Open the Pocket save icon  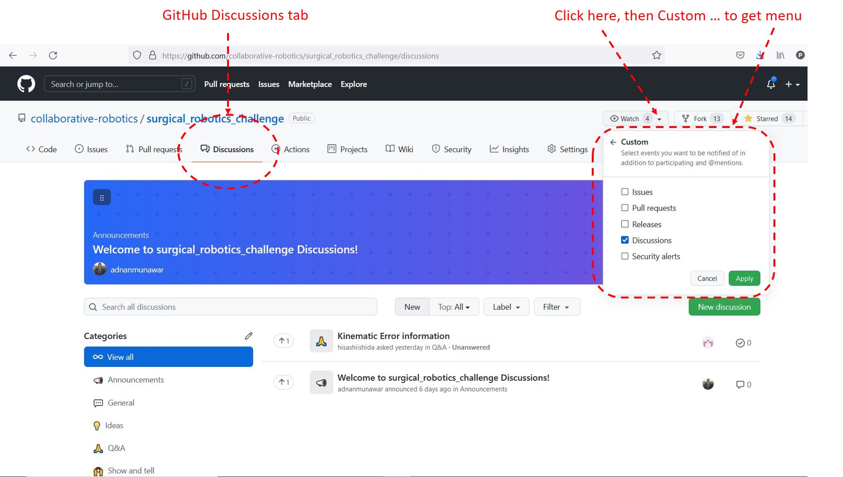tap(740, 55)
